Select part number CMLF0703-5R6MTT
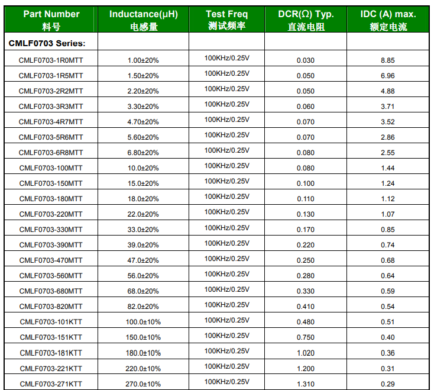The width and height of the screenshot is (431, 390). (51, 137)
